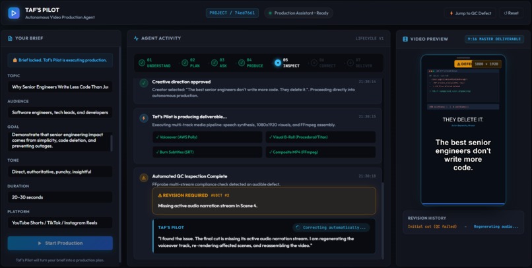Click the spinner icon in Correcting automatically
This screenshot has width=532, height=268.
[x=298, y=228]
